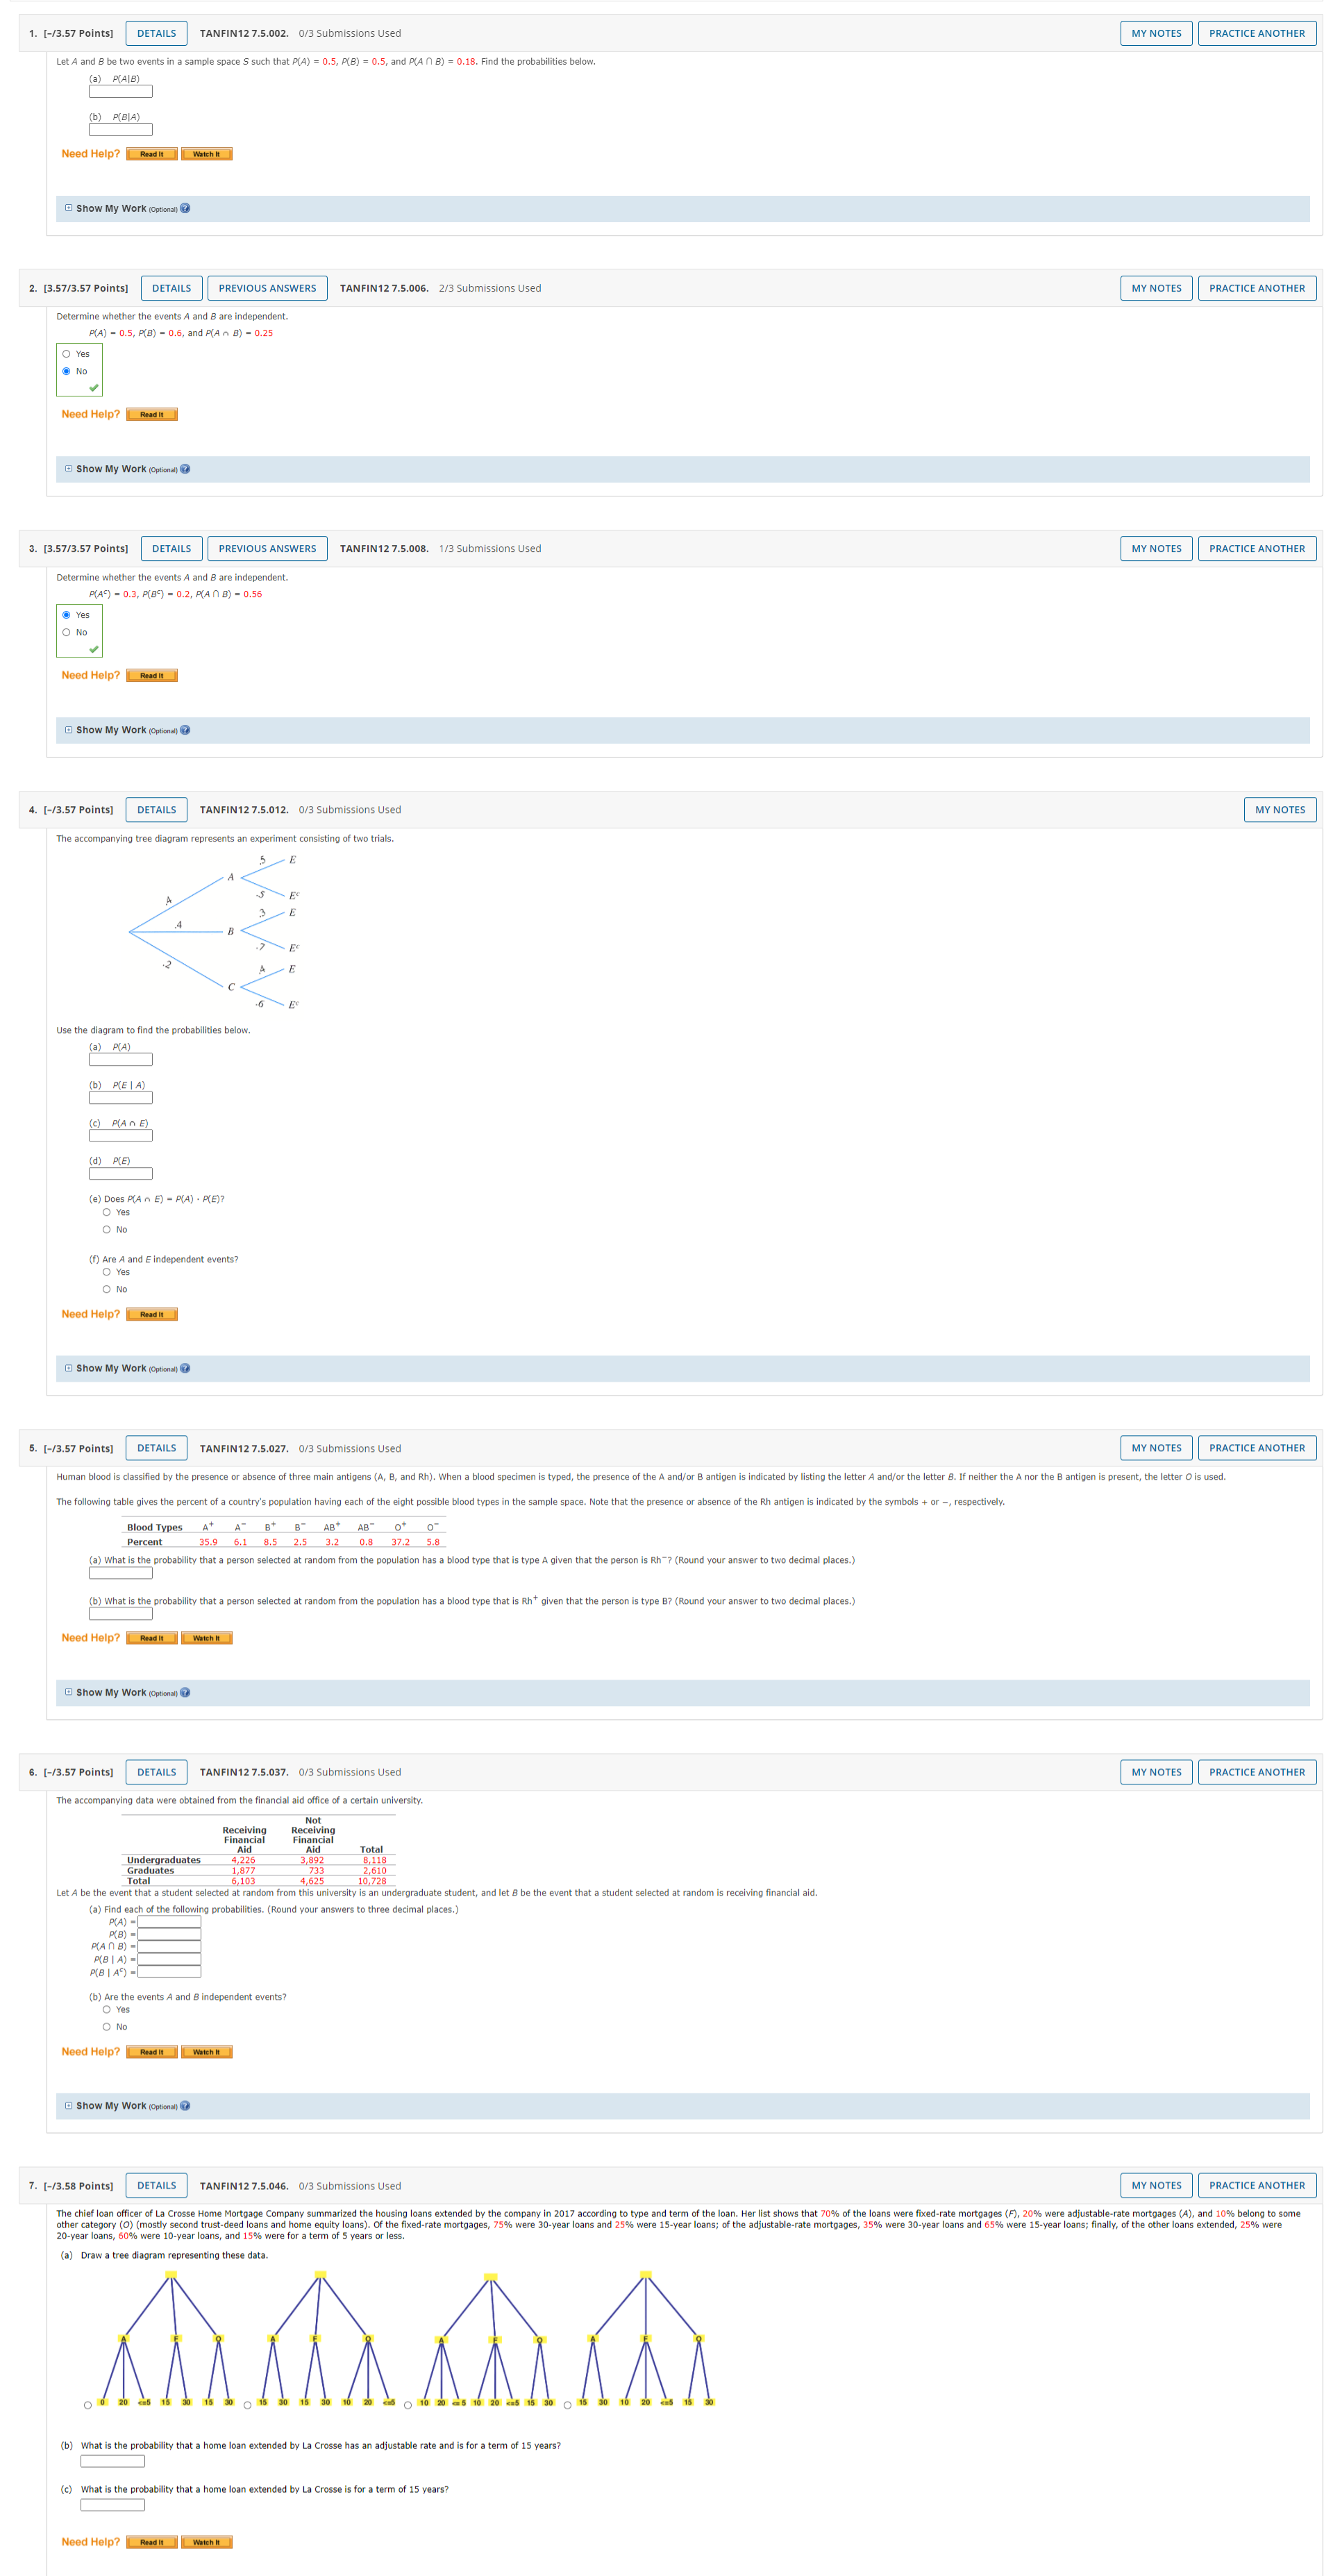Click Watch It button in question 5
1333x2576 pixels.
pos(206,1638)
